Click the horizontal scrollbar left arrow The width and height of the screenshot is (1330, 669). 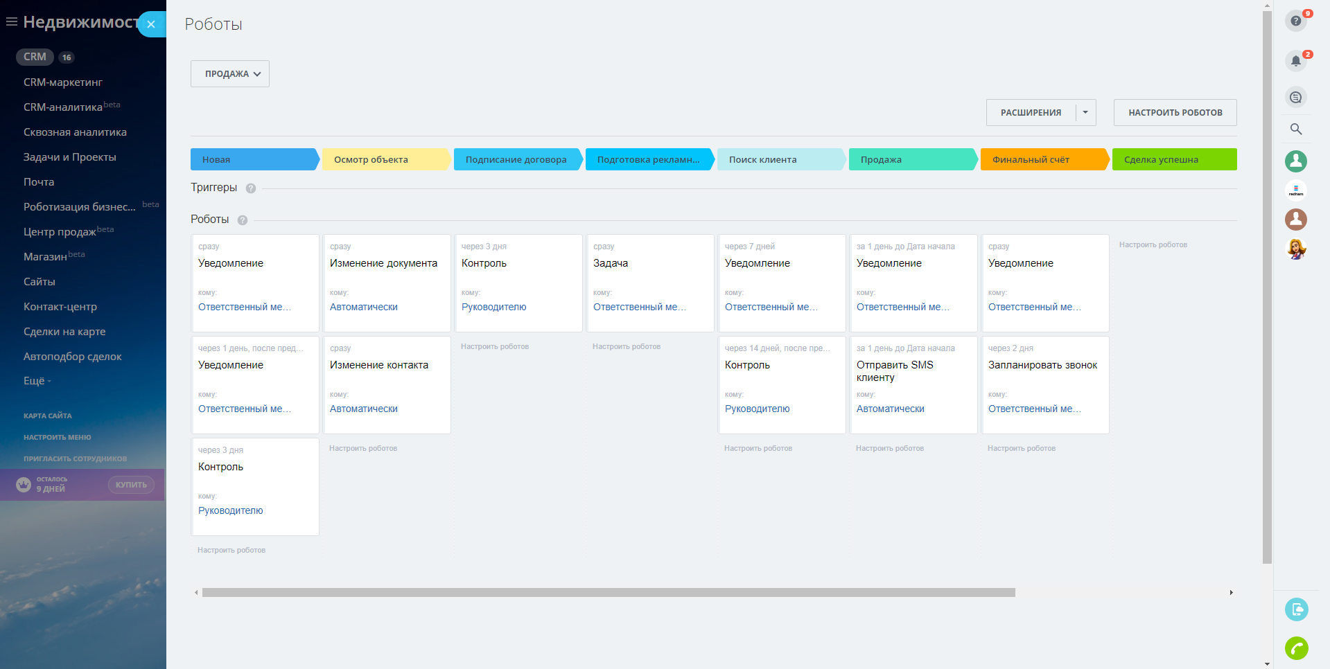(x=196, y=593)
